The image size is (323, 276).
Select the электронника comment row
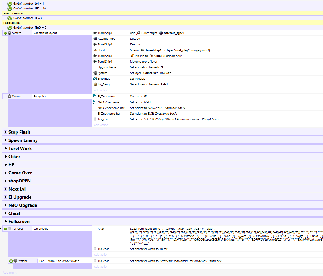tap(162, 13)
